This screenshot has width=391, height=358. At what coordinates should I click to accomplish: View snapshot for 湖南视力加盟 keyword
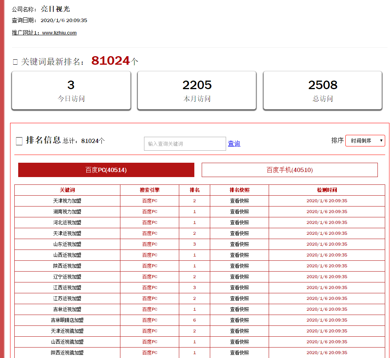pyautogui.click(x=240, y=212)
